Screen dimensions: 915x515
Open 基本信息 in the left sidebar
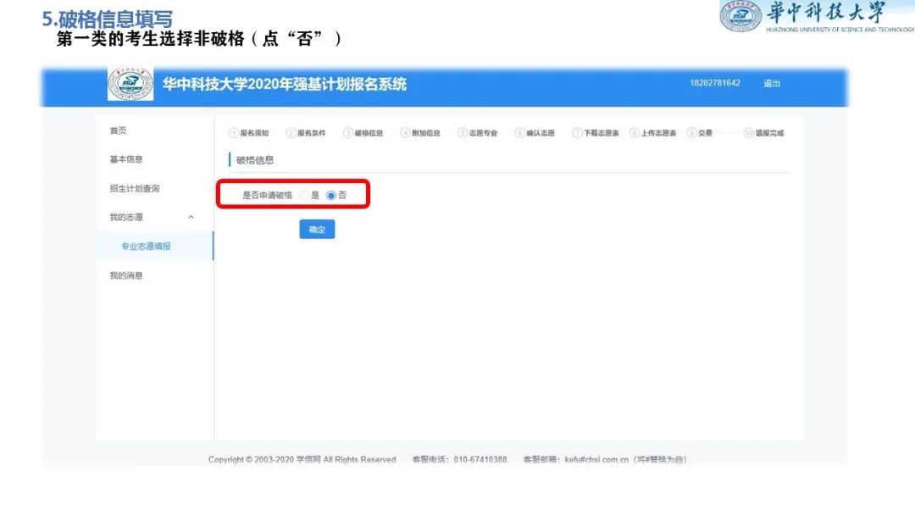click(126, 159)
